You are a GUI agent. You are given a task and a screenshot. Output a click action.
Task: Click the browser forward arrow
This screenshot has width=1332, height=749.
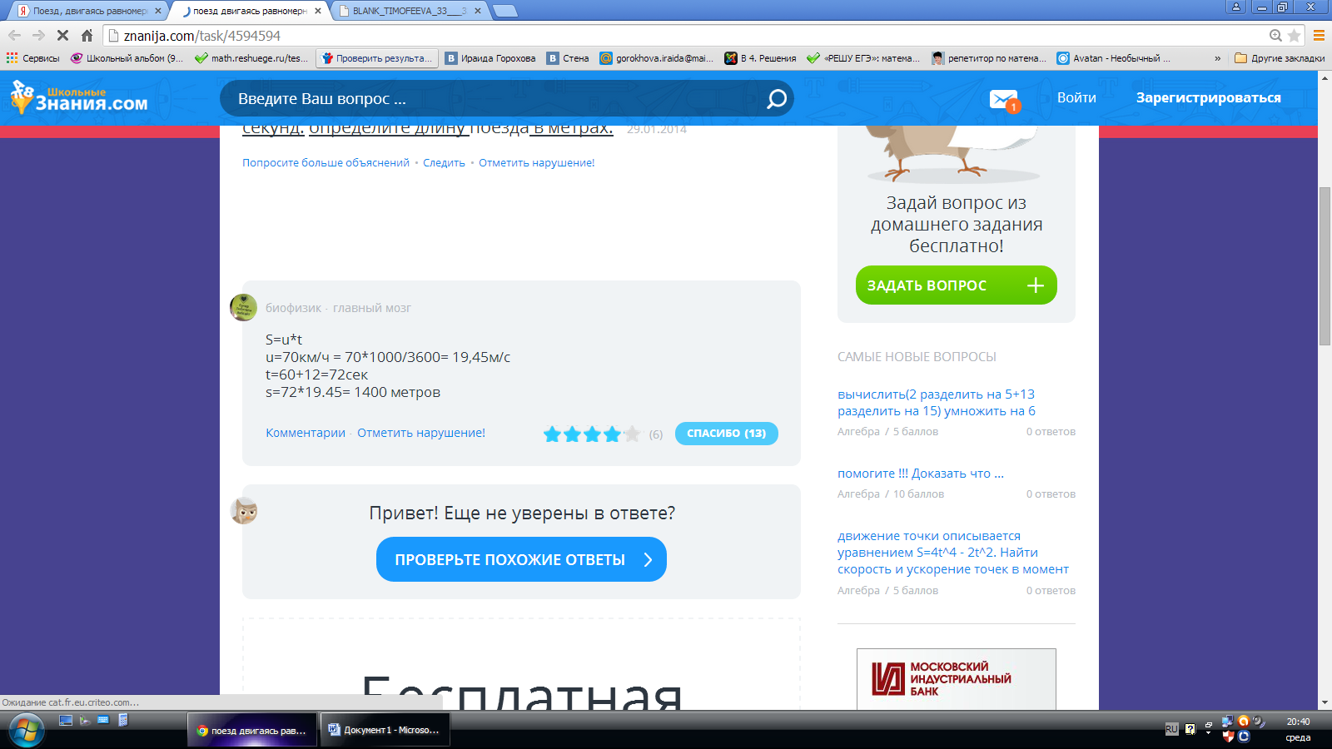point(38,36)
